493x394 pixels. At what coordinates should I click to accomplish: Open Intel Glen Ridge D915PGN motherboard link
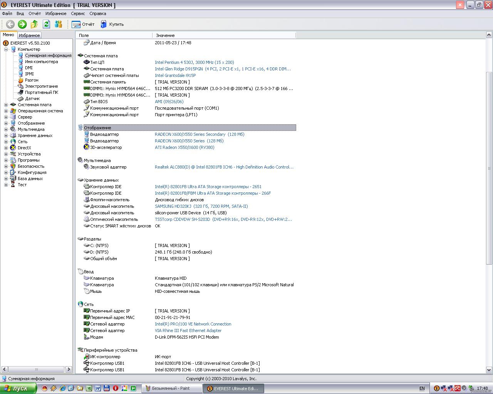[223, 69]
